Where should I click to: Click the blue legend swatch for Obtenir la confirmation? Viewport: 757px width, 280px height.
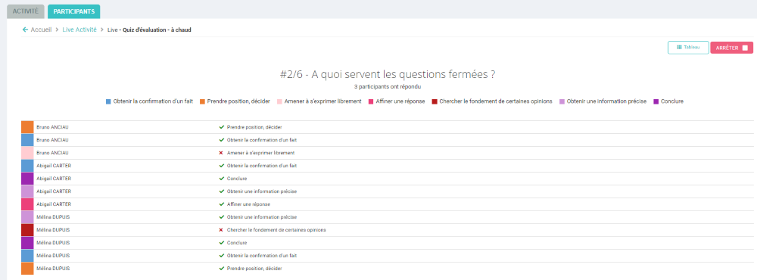coord(108,101)
